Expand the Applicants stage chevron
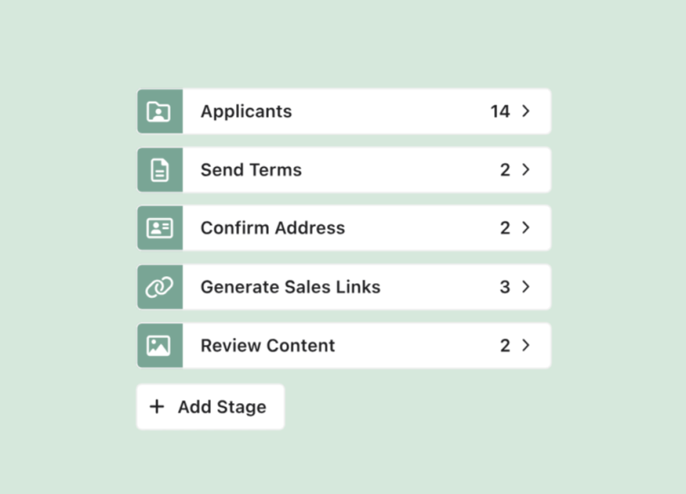 [x=526, y=112]
